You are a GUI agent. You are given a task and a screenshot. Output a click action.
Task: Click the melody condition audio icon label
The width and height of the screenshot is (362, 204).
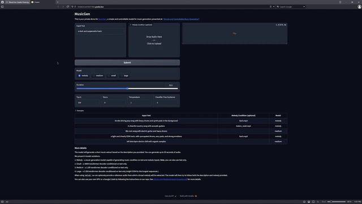pyautogui.click(x=141, y=25)
